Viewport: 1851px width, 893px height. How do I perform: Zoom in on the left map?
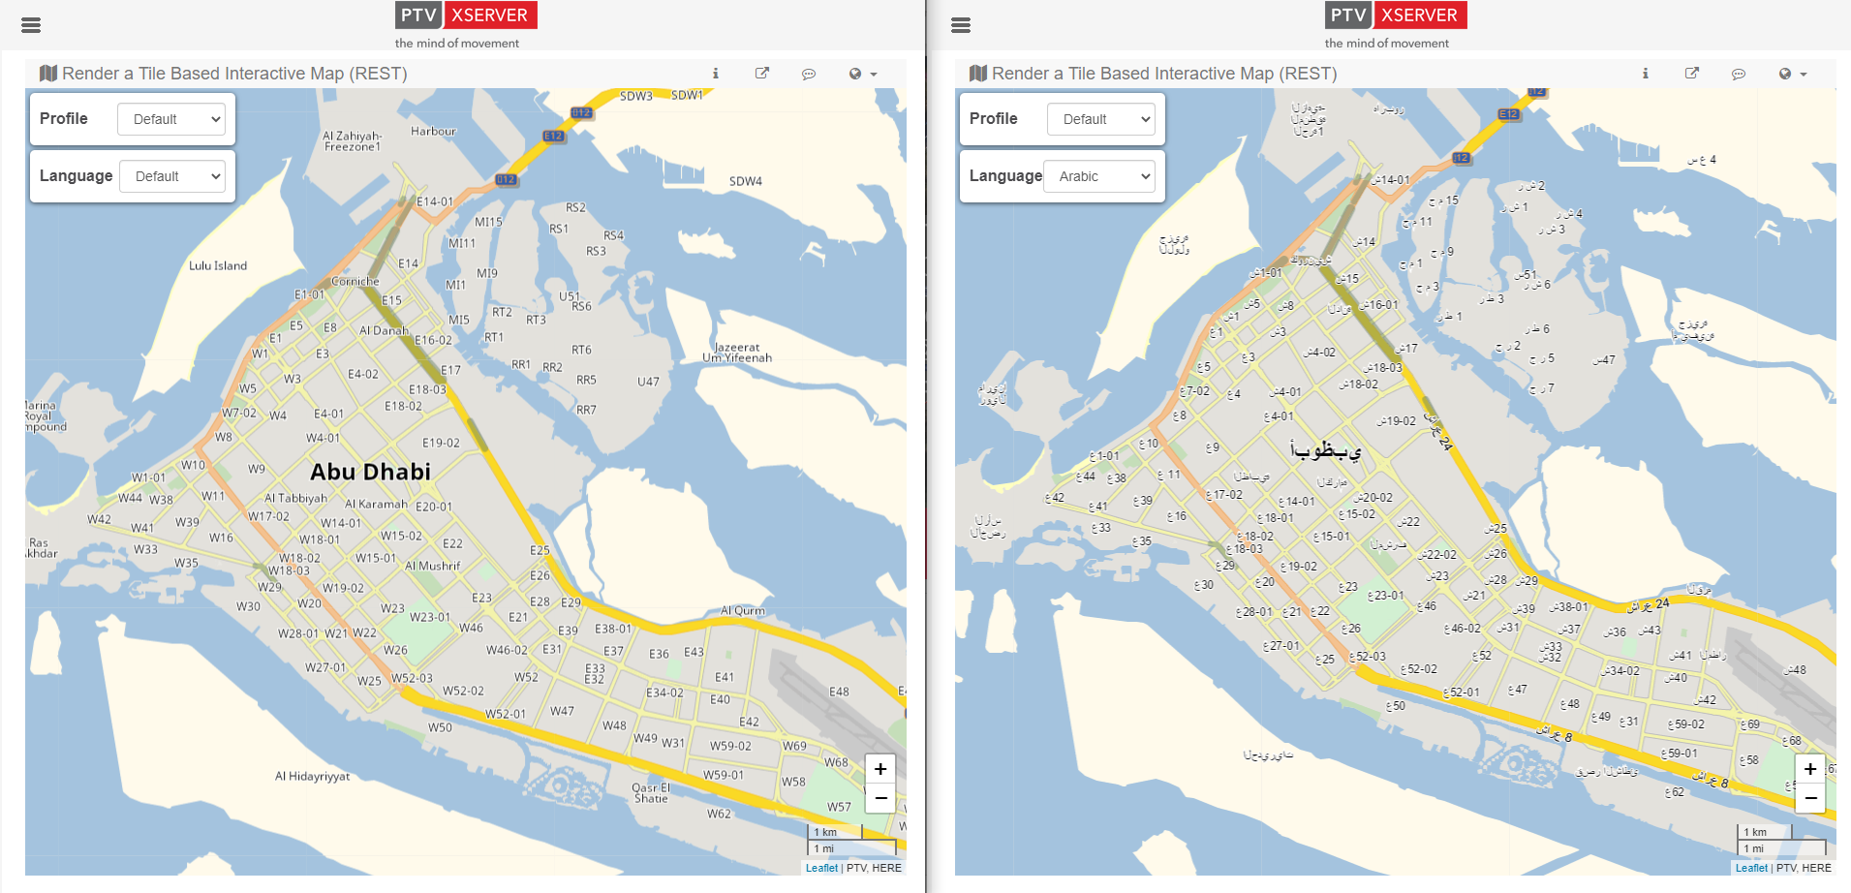click(879, 769)
